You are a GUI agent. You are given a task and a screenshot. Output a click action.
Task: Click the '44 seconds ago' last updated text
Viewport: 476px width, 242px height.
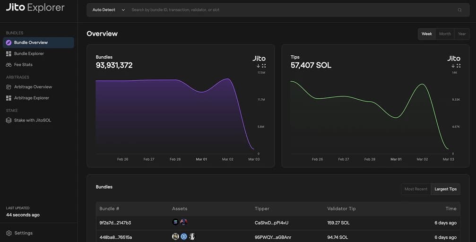click(23, 215)
